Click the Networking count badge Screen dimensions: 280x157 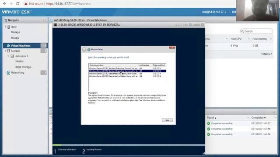(43, 73)
